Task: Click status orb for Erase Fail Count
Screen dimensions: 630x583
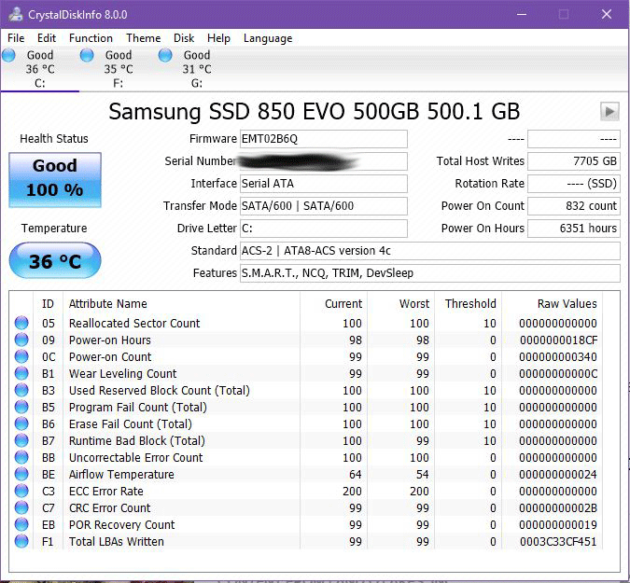Action: click(21, 423)
